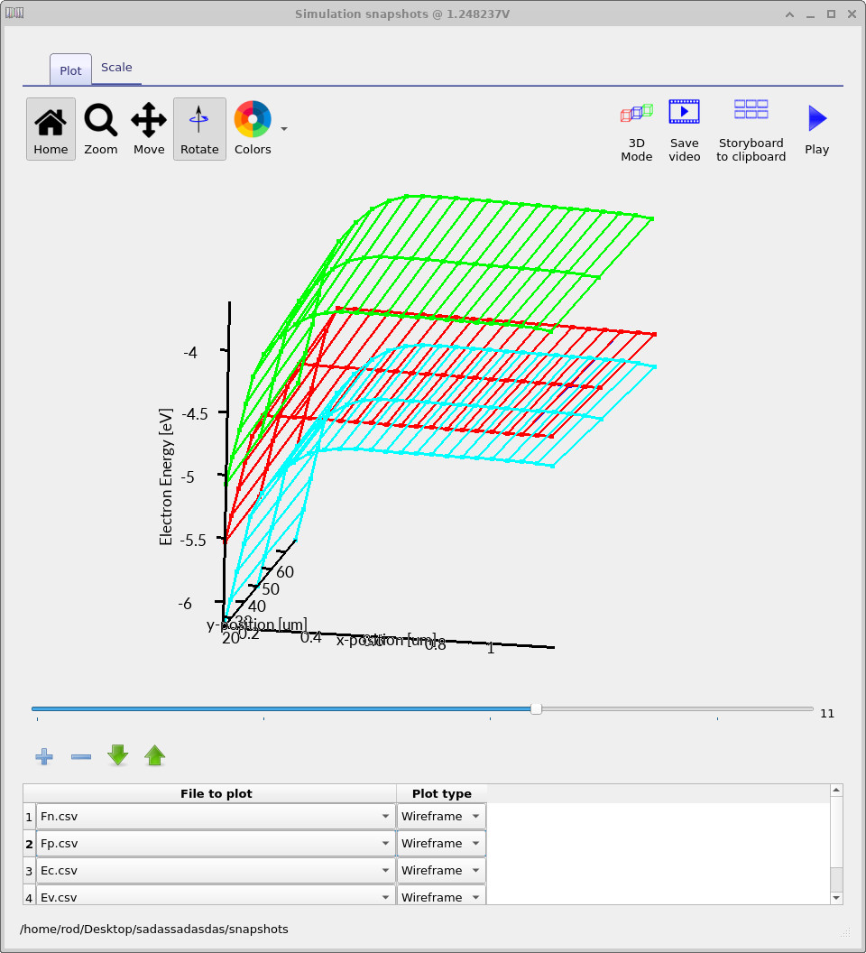
Task: Remove plot row with minus icon
Action: (x=81, y=756)
